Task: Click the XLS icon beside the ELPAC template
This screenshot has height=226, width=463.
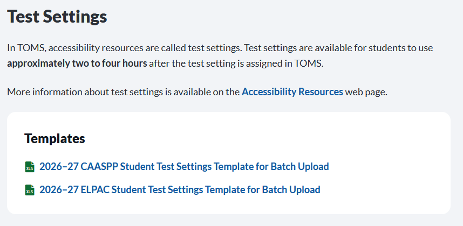Action: coord(30,190)
